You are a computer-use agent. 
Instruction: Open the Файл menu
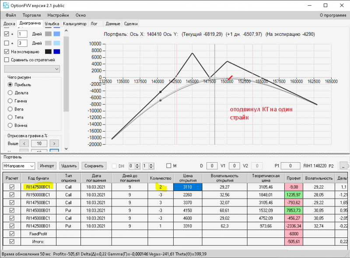[10, 15]
